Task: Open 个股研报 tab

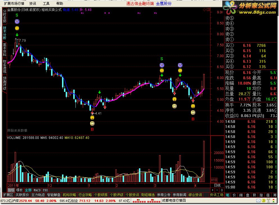Action: click(x=101, y=195)
